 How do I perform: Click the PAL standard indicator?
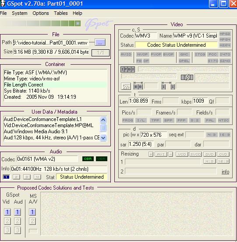point(210,120)
